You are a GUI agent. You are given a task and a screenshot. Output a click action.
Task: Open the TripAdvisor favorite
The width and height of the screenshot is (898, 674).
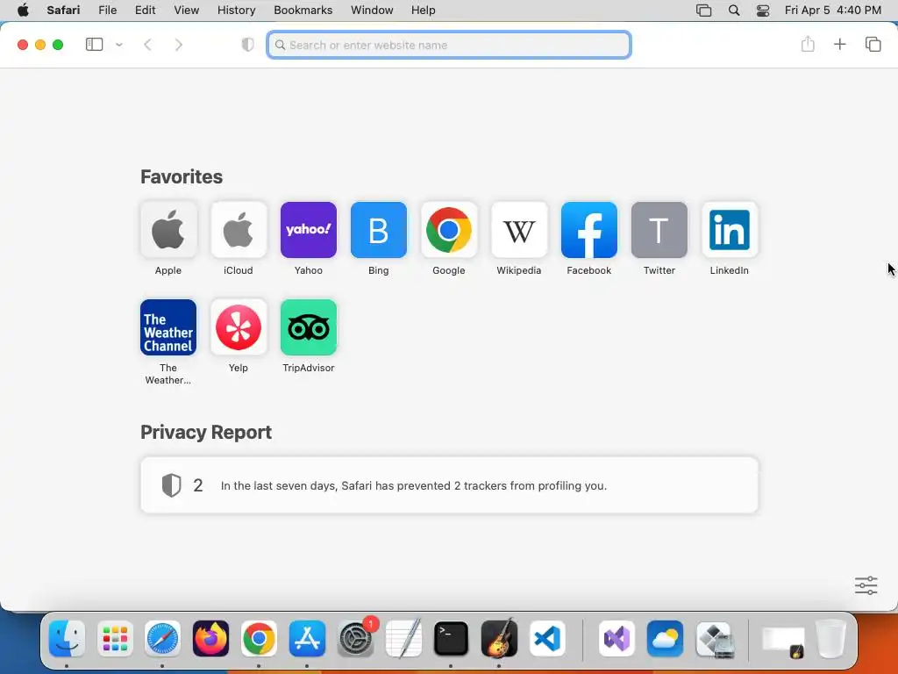[x=308, y=327]
